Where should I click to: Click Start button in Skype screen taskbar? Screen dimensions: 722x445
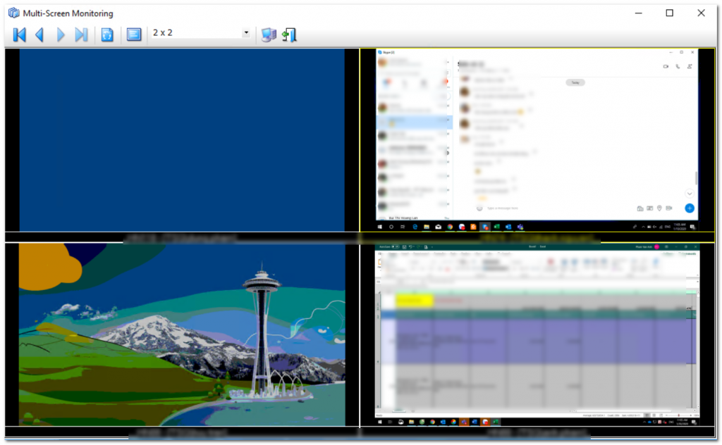click(380, 227)
